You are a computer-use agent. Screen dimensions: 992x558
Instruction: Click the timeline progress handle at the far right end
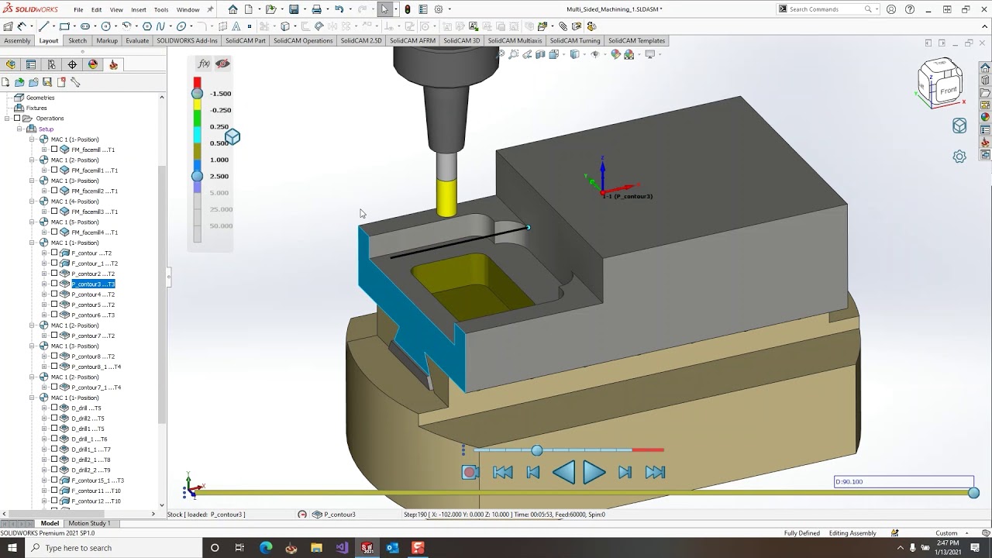974,493
